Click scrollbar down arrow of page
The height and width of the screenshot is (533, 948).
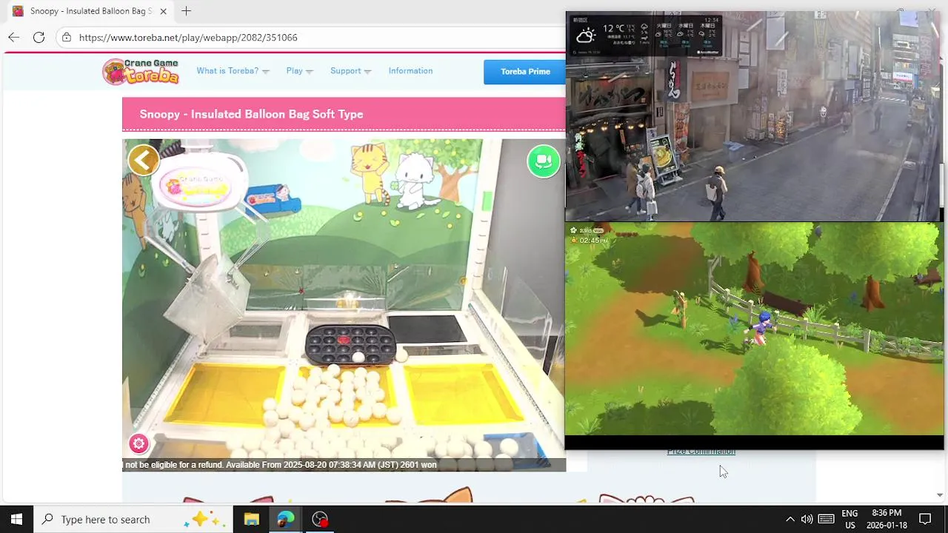coord(939,495)
